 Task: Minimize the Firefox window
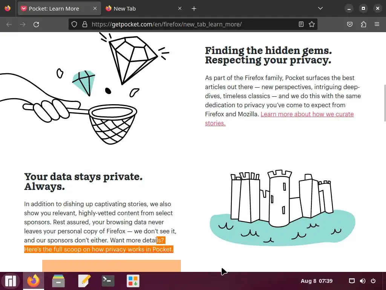[349, 9]
